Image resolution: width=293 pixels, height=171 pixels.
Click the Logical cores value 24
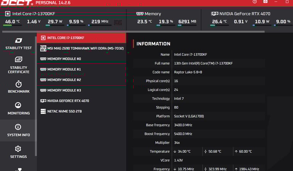point(176,90)
